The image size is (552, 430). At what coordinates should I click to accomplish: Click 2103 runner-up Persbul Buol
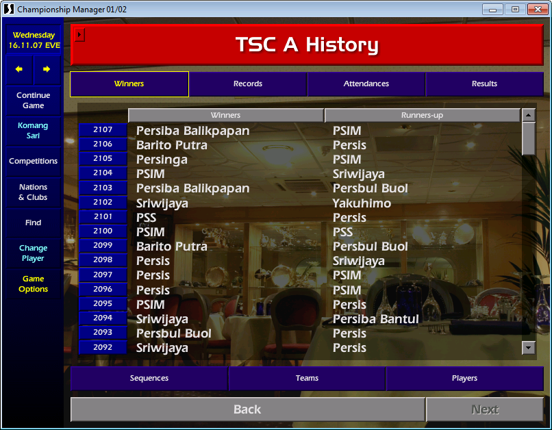tap(371, 188)
